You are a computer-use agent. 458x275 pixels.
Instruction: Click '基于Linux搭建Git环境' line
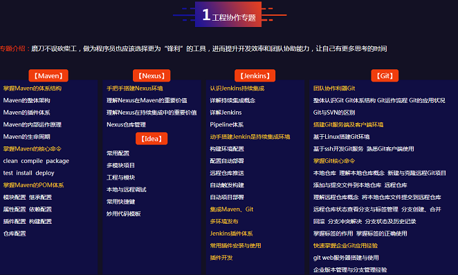pos(342,137)
